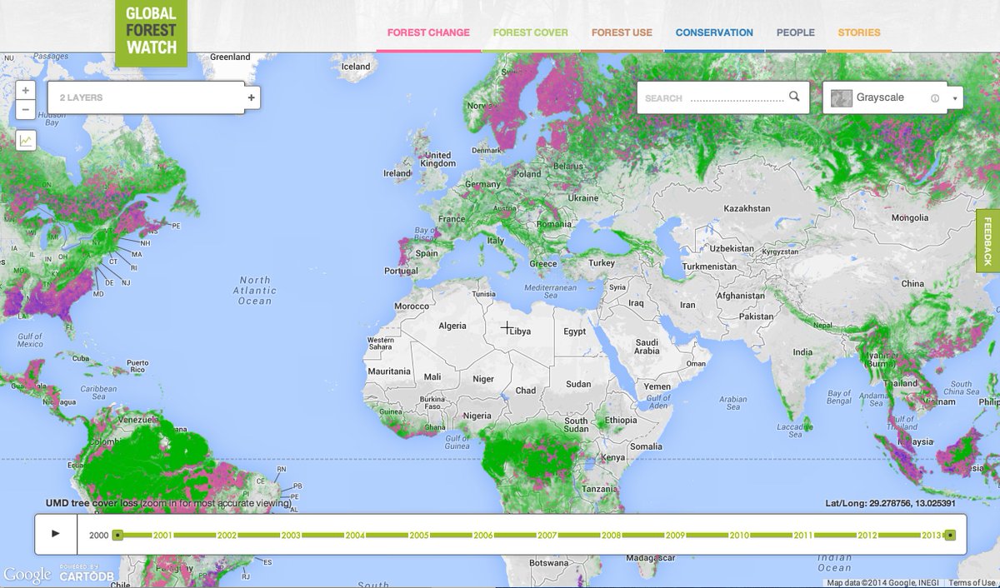Click the Saudi Arabia label
Image resolution: width=1000 pixels, height=588 pixels.
(x=647, y=346)
